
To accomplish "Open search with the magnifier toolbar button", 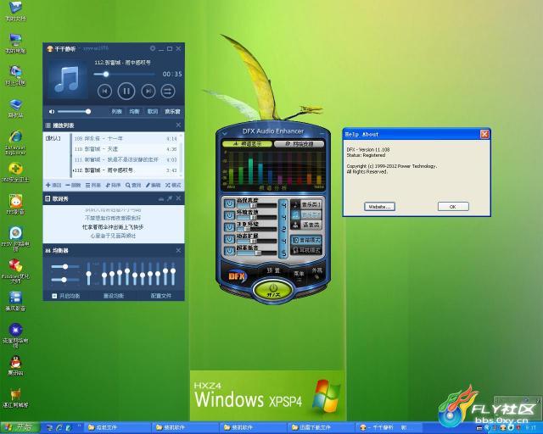I will pos(133,185).
